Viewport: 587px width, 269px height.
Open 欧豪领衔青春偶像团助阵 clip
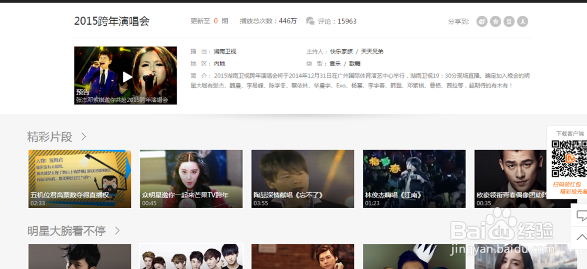(x=510, y=179)
